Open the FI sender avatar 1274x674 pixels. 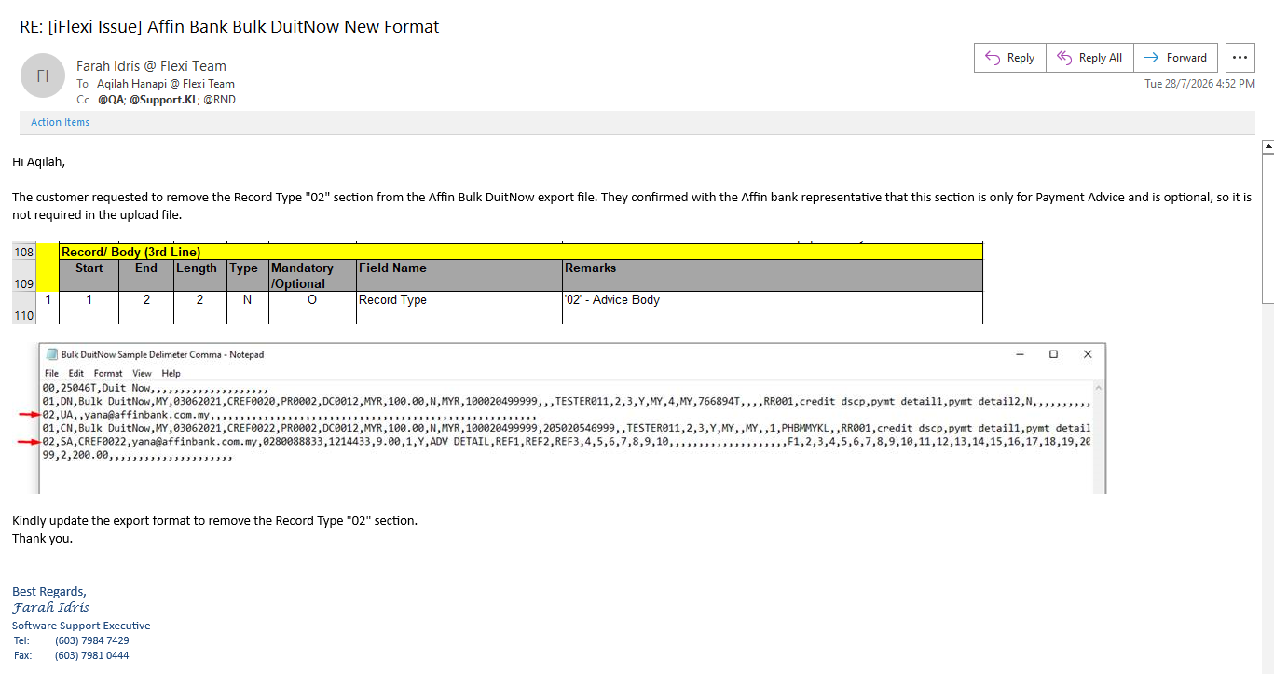click(43, 76)
